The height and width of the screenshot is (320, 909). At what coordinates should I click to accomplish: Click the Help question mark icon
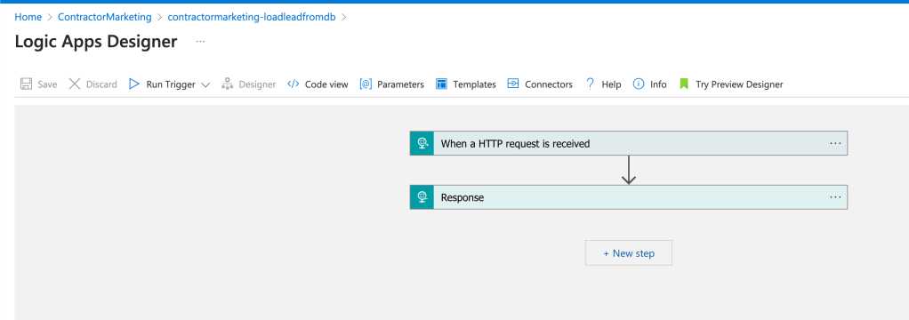591,84
